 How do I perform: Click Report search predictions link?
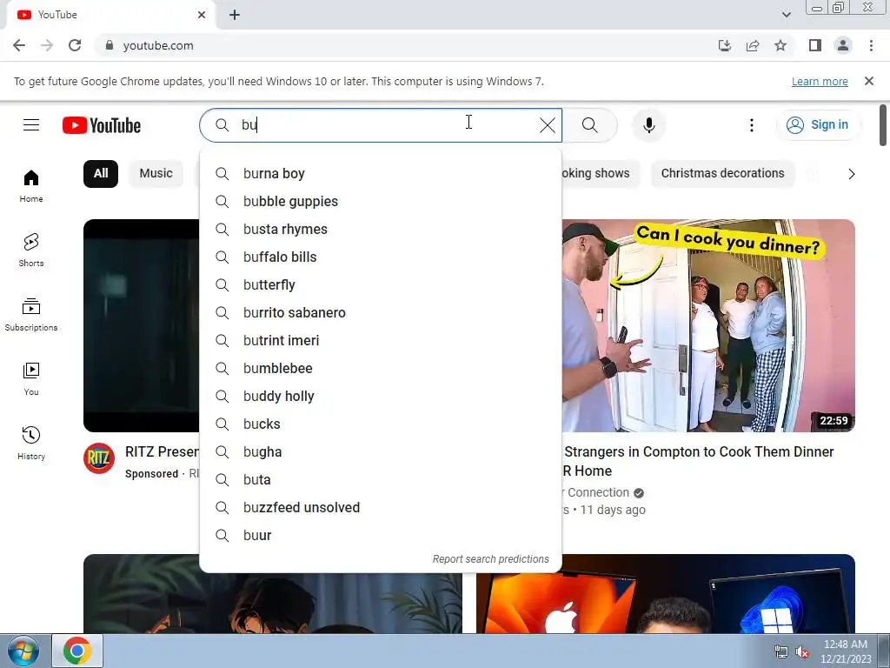(x=490, y=559)
